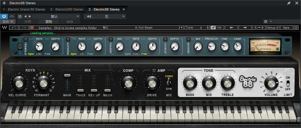Flip the Mic Cond/Dyn switch
Image resolution: width=301 pixels, height=128 pixels.
pos(169,83)
